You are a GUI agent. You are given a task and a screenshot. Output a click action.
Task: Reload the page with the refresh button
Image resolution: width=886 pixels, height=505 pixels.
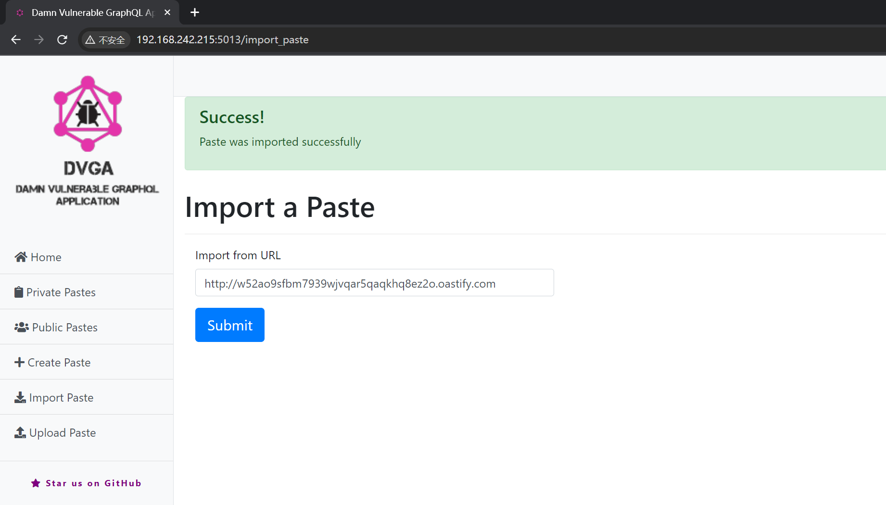point(62,40)
